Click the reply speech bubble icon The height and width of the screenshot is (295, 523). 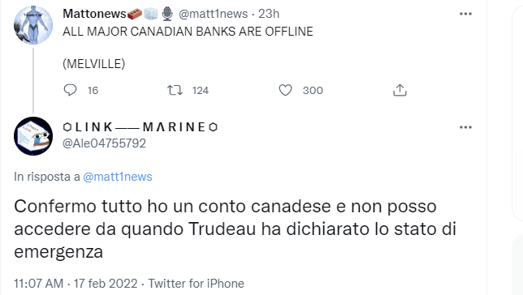[70, 90]
